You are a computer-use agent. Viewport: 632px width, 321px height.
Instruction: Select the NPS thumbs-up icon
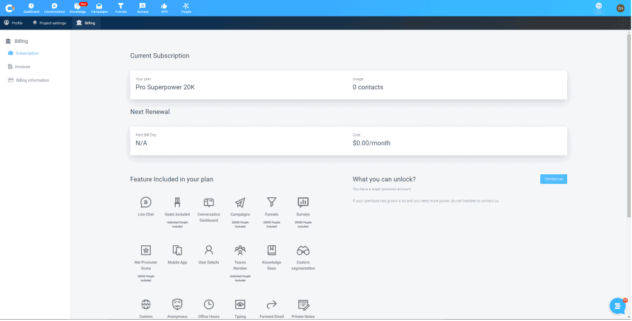coord(164,8)
